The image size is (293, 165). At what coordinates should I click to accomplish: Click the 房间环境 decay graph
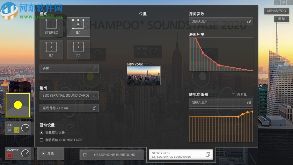click(221, 54)
